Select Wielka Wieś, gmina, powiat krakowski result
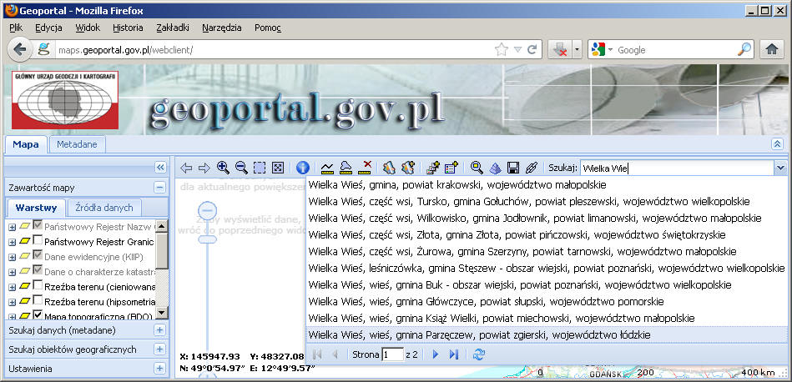The height and width of the screenshot is (382, 792). coord(547,184)
